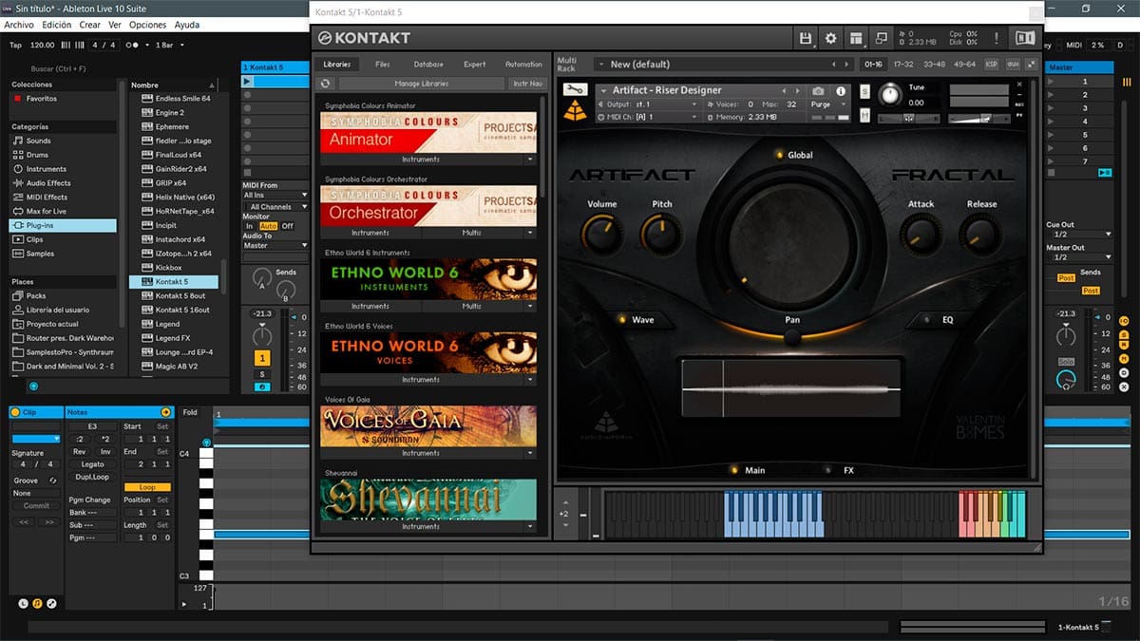Show Artifact instrument info
Image resolution: width=1140 pixels, height=641 pixels.
[x=841, y=91]
